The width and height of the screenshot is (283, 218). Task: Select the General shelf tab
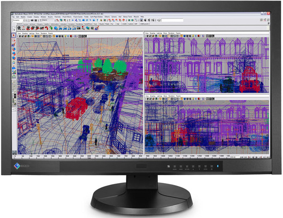(x=19, y=24)
